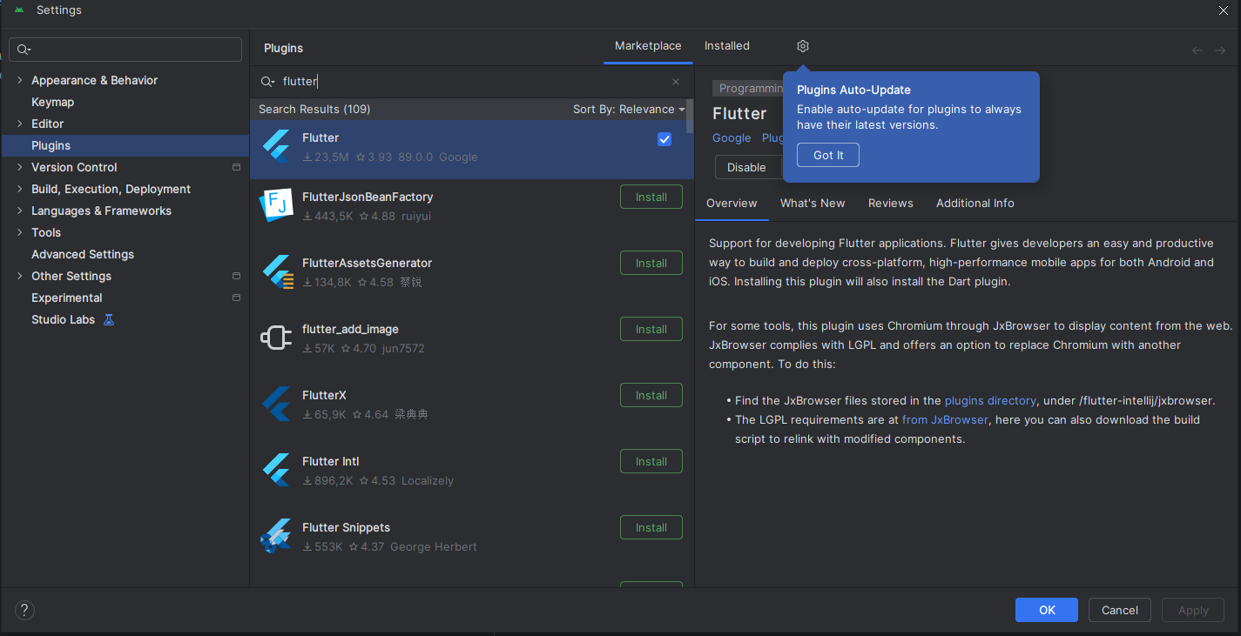Open the Reviews tab
Screen dimensions: 1241x636
point(890,203)
